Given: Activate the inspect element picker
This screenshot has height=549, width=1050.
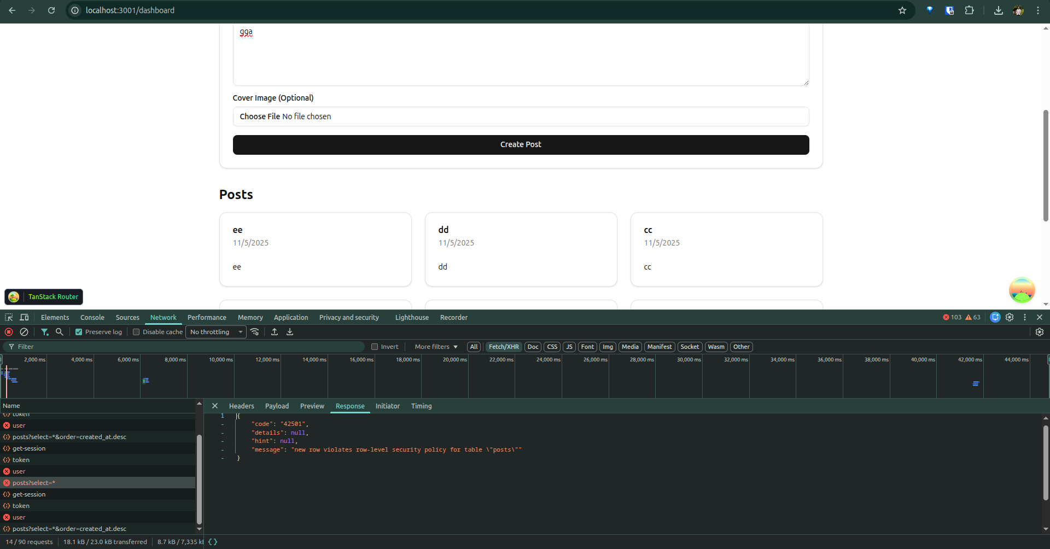Looking at the screenshot, I should (x=9, y=317).
